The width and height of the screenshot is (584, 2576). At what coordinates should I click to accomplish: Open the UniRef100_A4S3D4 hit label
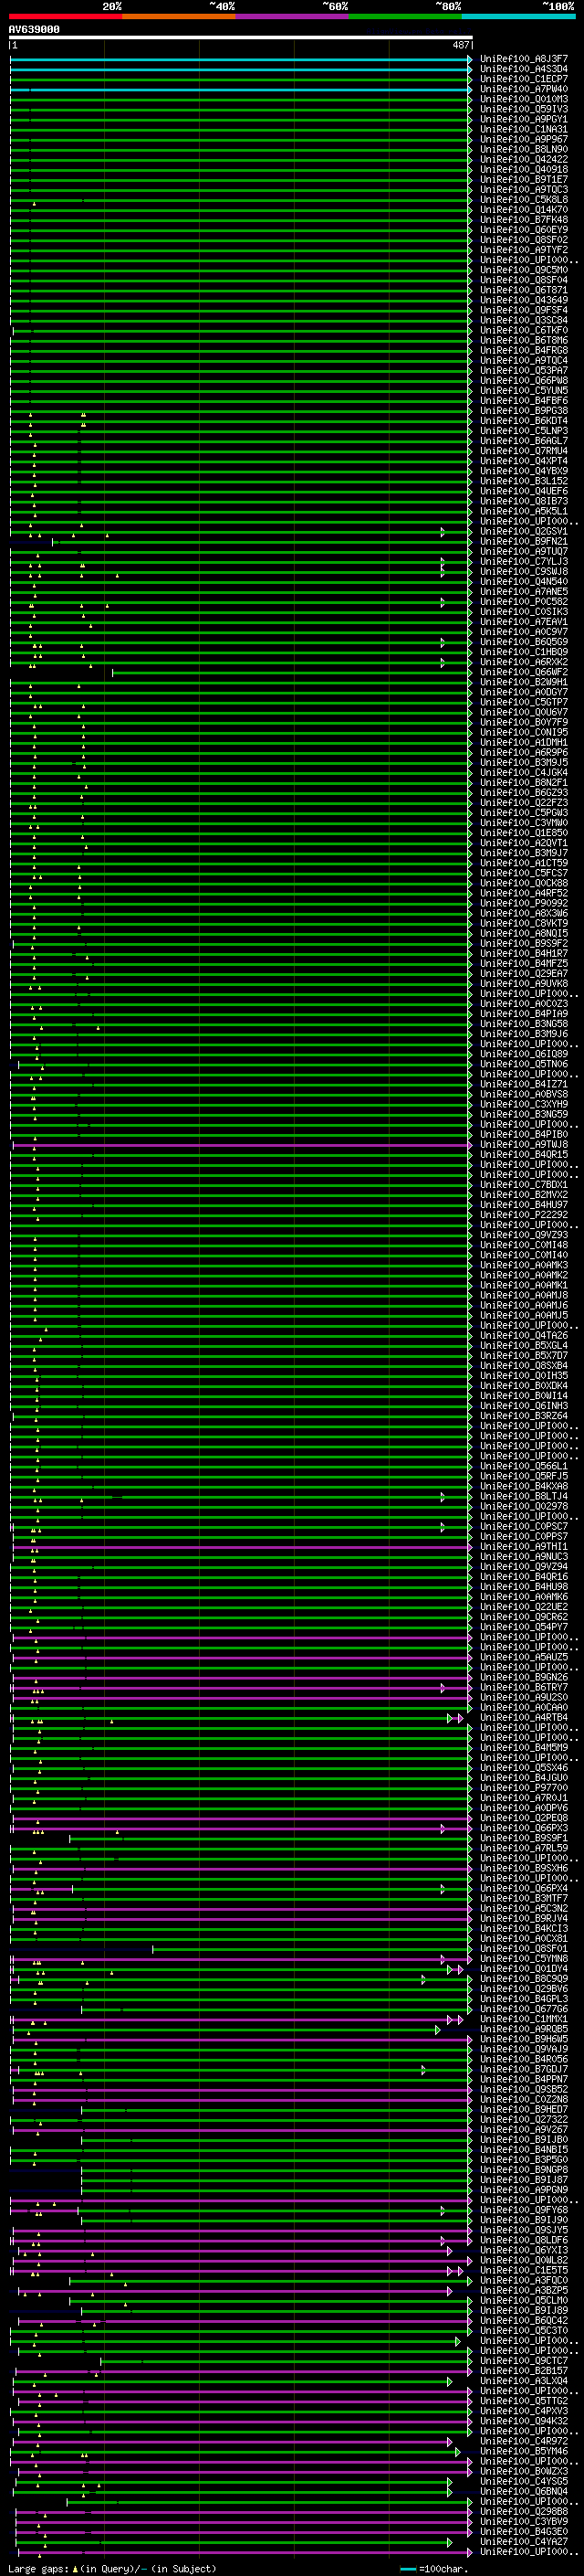tap(523, 69)
